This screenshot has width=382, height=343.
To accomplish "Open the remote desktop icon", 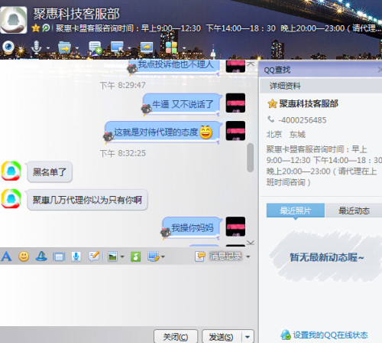I will tap(117, 47).
